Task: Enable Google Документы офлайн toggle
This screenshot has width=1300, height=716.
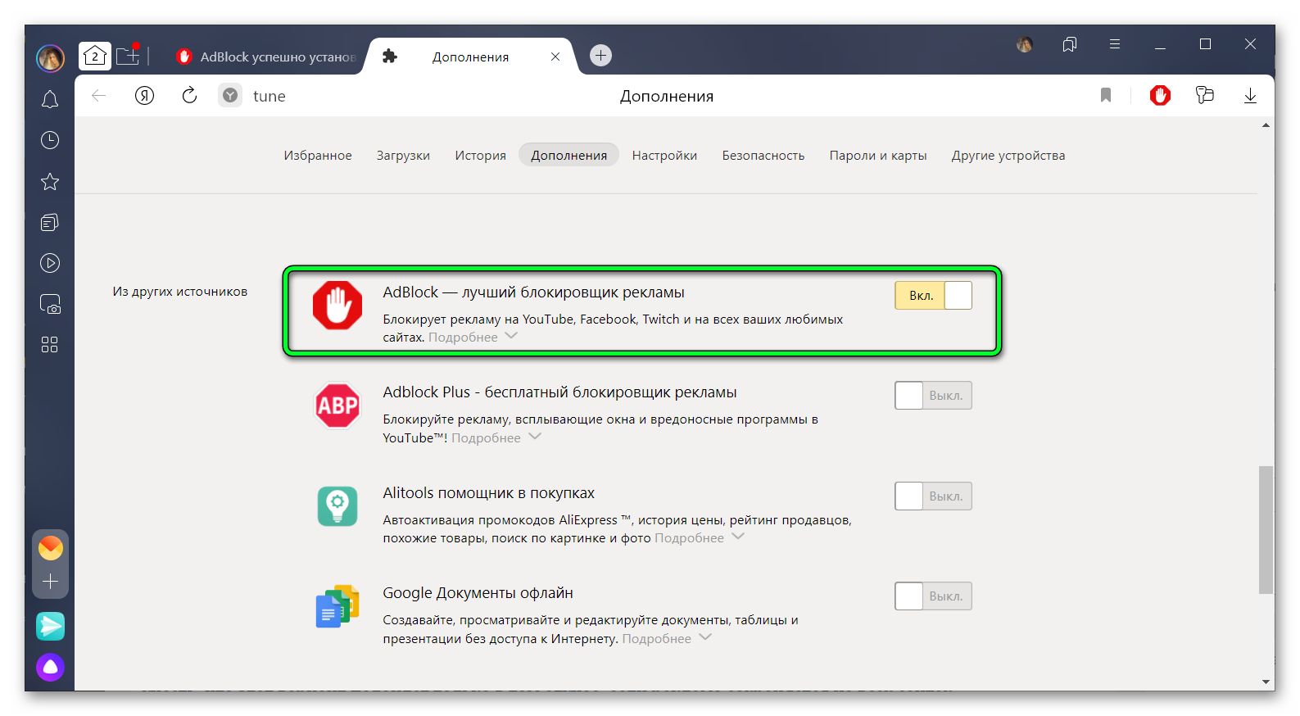Action: tap(933, 596)
